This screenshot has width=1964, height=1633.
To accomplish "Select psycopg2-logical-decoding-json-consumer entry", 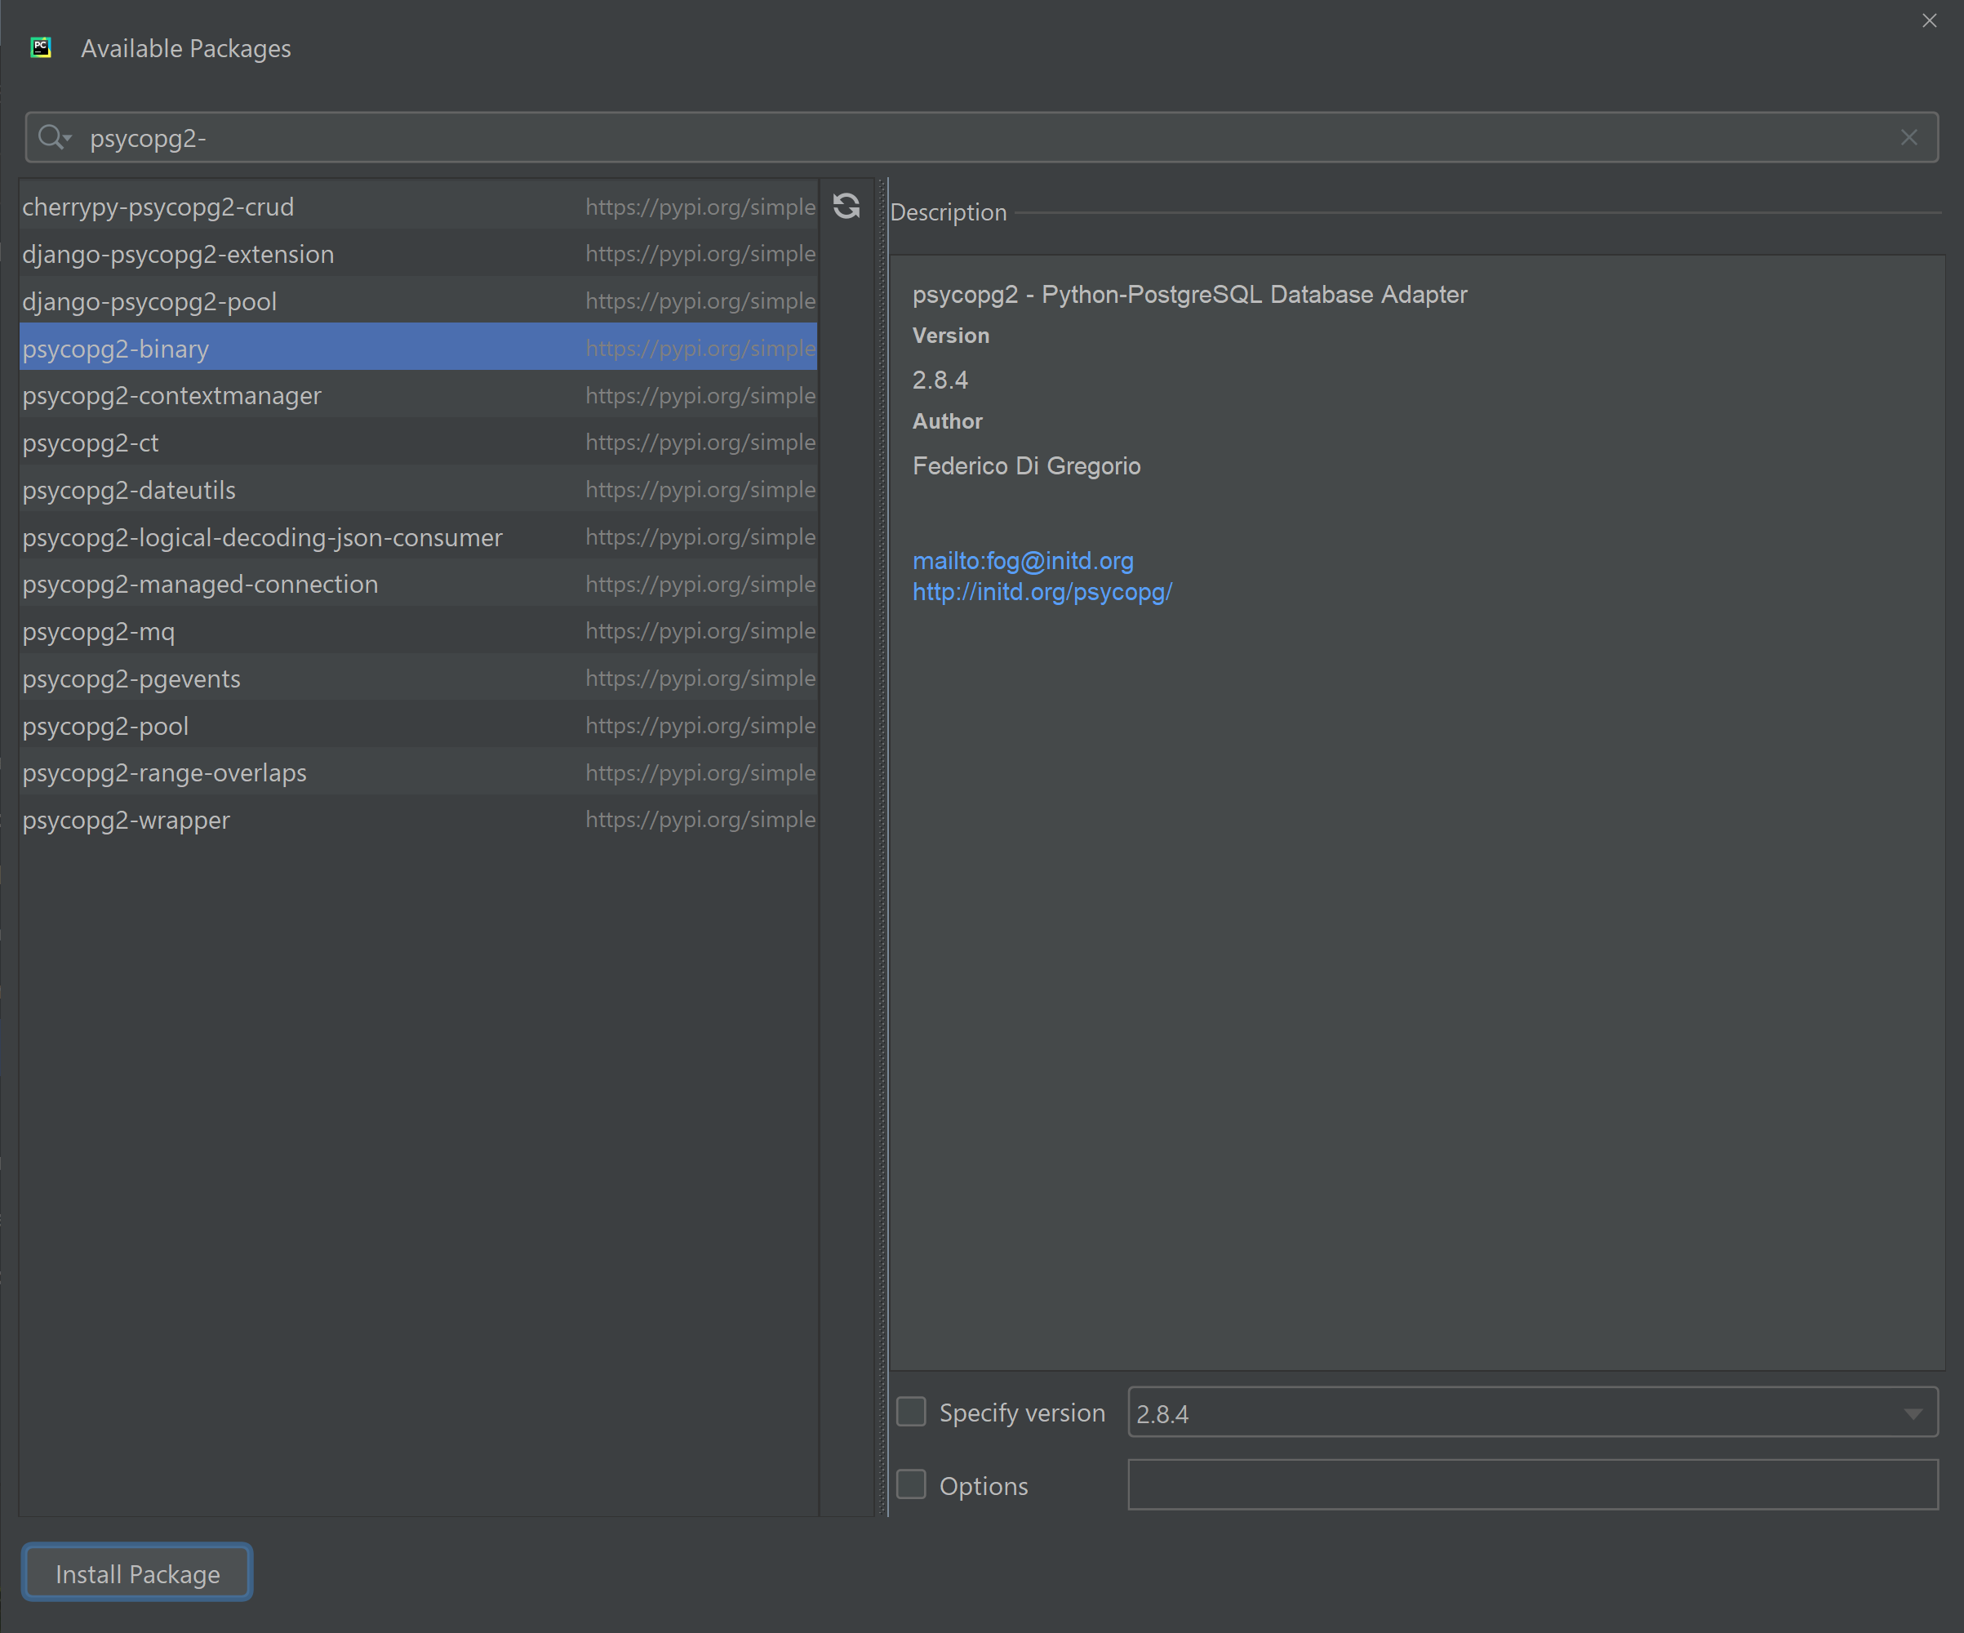I will (x=262, y=538).
